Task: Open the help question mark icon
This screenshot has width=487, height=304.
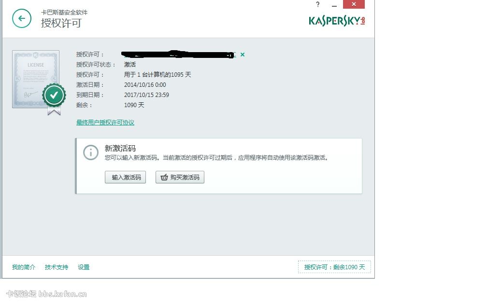Action: pos(317,4)
